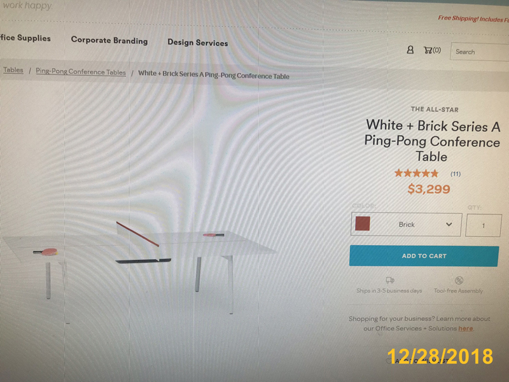Follow the 'here' Office Services link
The height and width of the screenshot is (382, 509).
coord(465,329)
